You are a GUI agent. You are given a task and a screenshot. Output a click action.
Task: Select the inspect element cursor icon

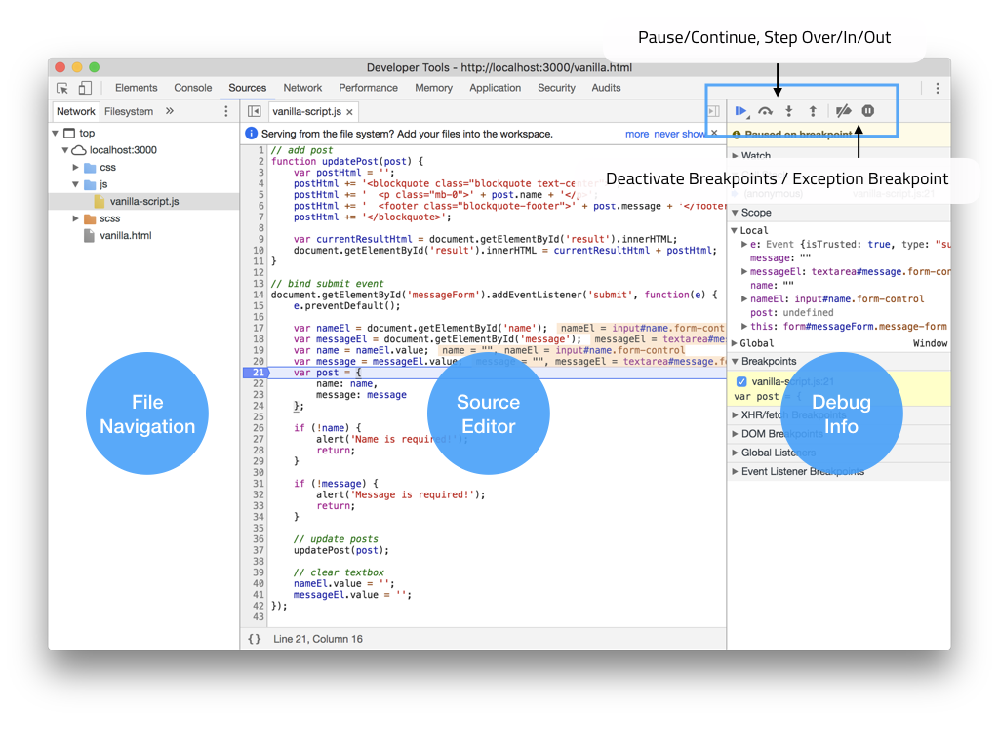pos(62,88)
